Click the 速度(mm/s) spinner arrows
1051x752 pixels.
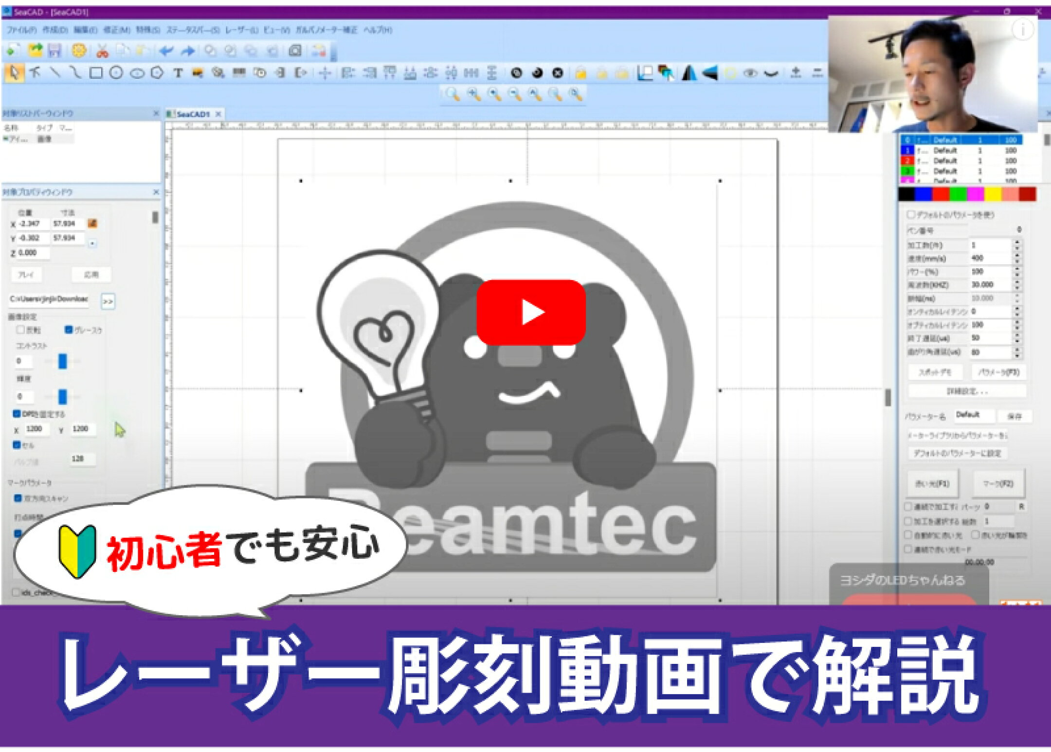tap(1017, 258)
